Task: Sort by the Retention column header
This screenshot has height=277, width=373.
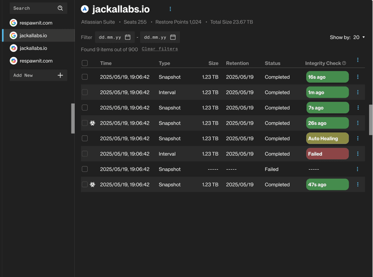Action: tap(237, 63)
